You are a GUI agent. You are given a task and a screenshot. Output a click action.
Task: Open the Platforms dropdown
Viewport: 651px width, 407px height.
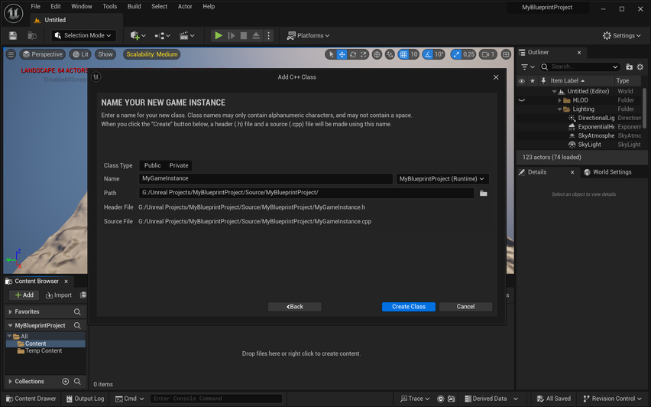click(x=308, y=36)
